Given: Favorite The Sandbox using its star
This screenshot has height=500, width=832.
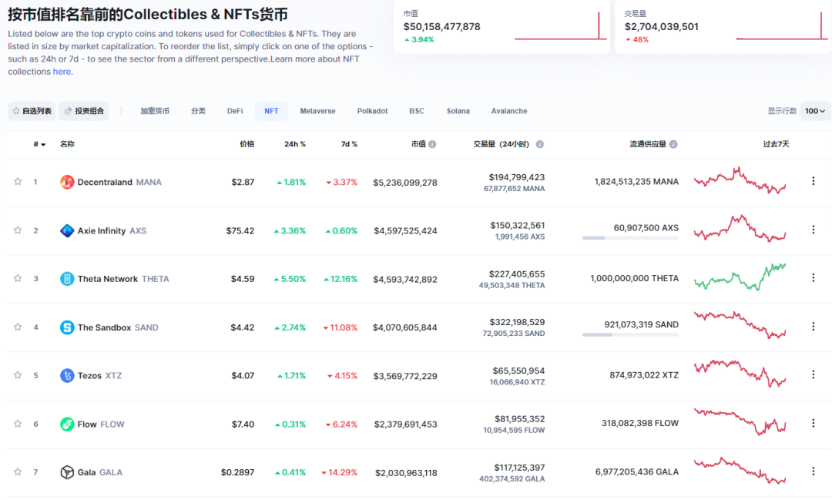Looking at the screenshot, I should 18,327.
